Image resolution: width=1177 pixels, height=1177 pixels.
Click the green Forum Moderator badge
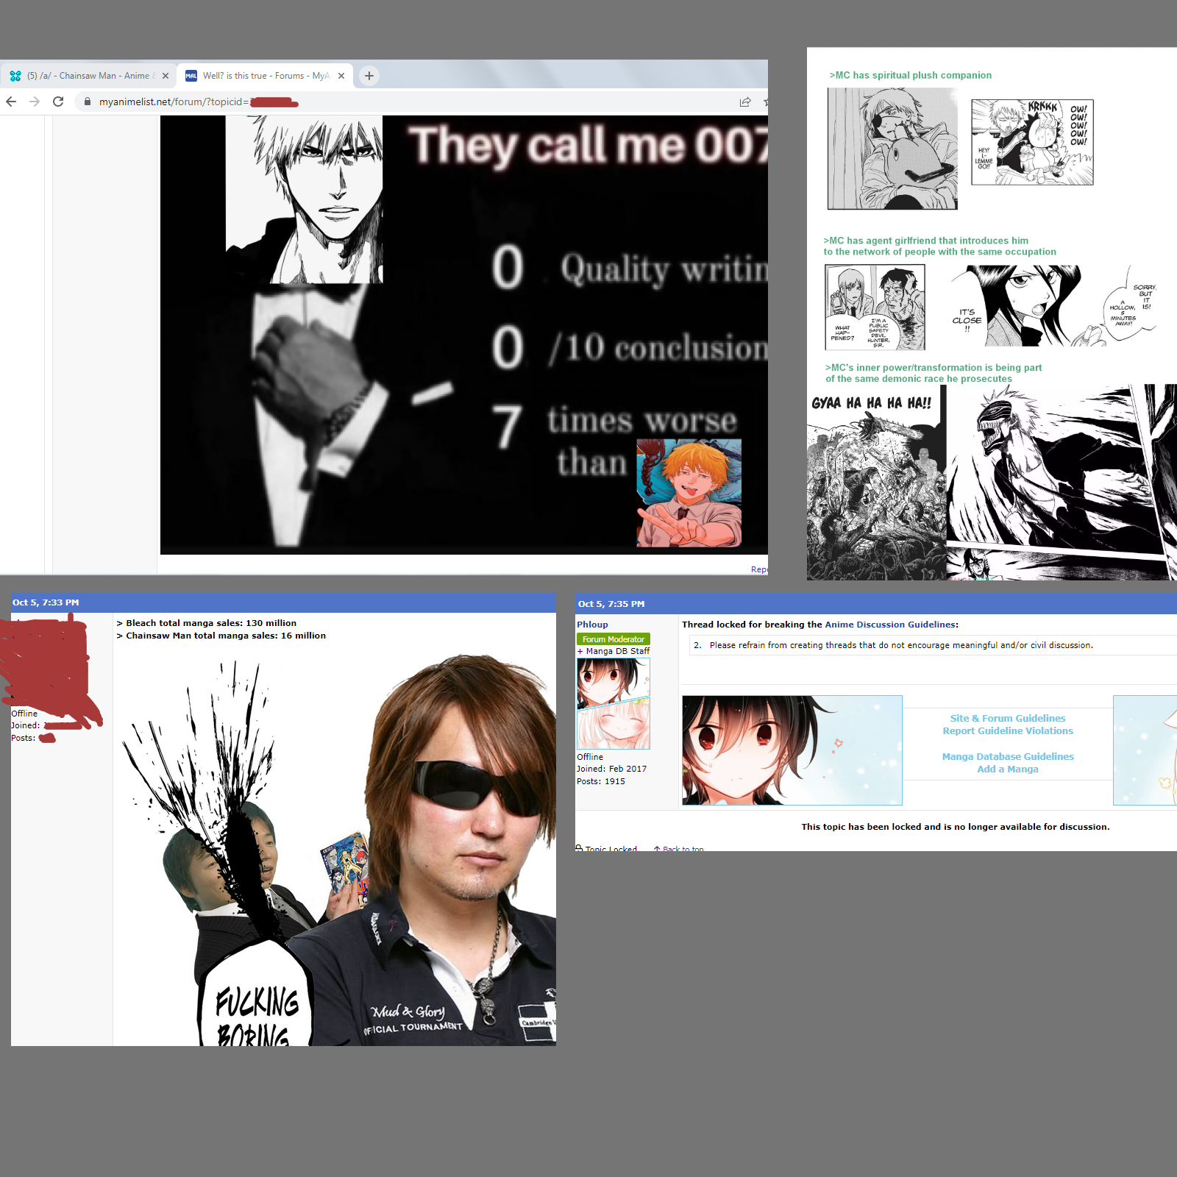[613, 639]
